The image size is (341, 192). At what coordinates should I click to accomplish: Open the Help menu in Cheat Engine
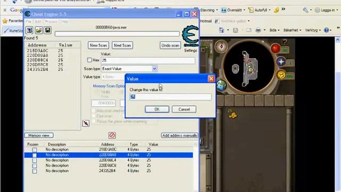click(64, 21)
